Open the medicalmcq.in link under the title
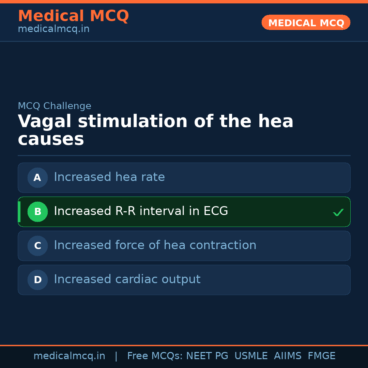The image size is (368, 368). click(x=53, y=29)
